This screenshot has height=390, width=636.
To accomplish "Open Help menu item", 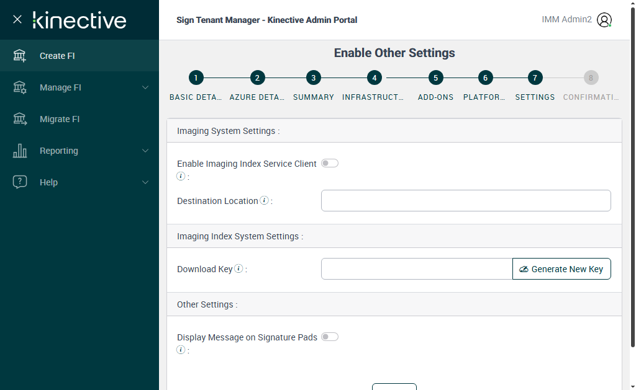I will 79,182.
